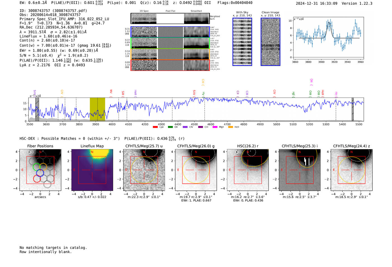
Task: Click the "EWr: 0, PLAE: 0.436" caption
Action: pyautogui.click(x=248, y=201)
